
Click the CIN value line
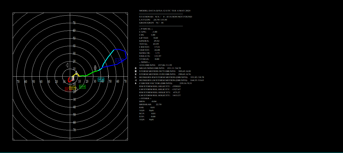(147, 35)
